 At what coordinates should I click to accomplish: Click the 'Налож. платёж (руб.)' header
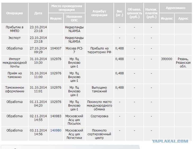(151, 13)
